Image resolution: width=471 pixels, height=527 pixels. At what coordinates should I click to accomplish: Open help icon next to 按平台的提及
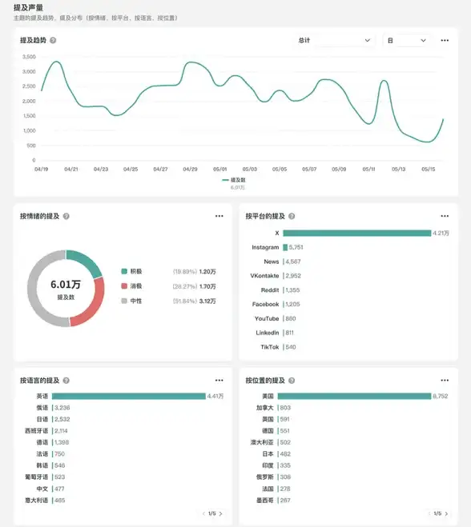(x=292, y=216)
